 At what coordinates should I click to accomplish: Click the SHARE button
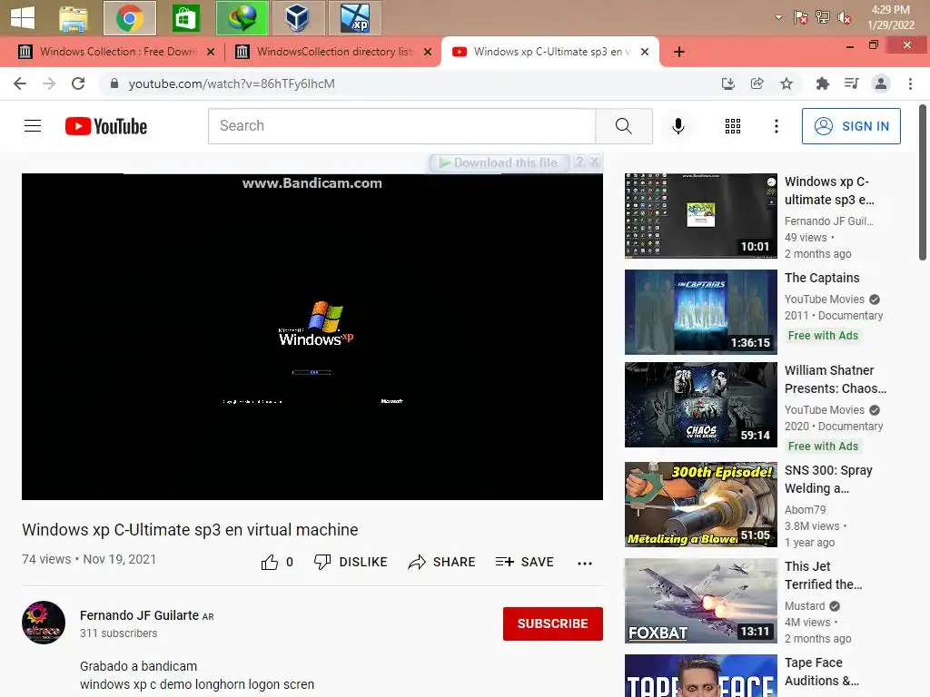click(x=442, y=562)
